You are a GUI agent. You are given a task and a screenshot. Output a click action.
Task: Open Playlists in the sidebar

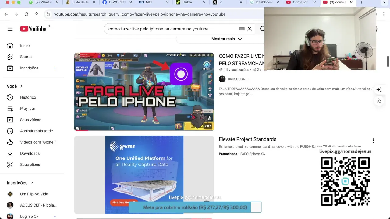(x=27, y=109)
